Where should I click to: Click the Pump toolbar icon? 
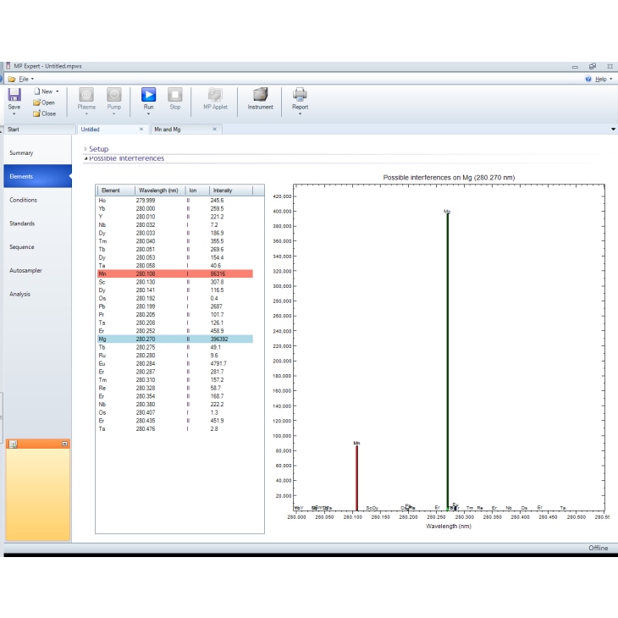pyautogui.click(x=114, y=94)
